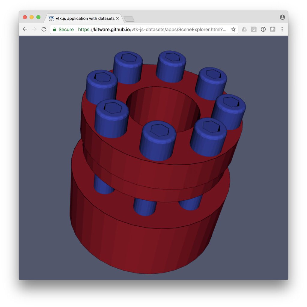Open the Google Drive extension icon
Screen dimensions: 307x307
[x=244, y=29]
